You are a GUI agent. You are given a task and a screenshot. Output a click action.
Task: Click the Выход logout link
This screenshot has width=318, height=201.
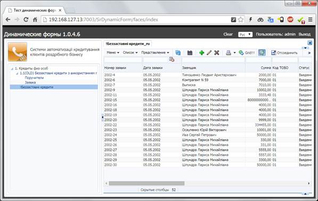(304, 34)
